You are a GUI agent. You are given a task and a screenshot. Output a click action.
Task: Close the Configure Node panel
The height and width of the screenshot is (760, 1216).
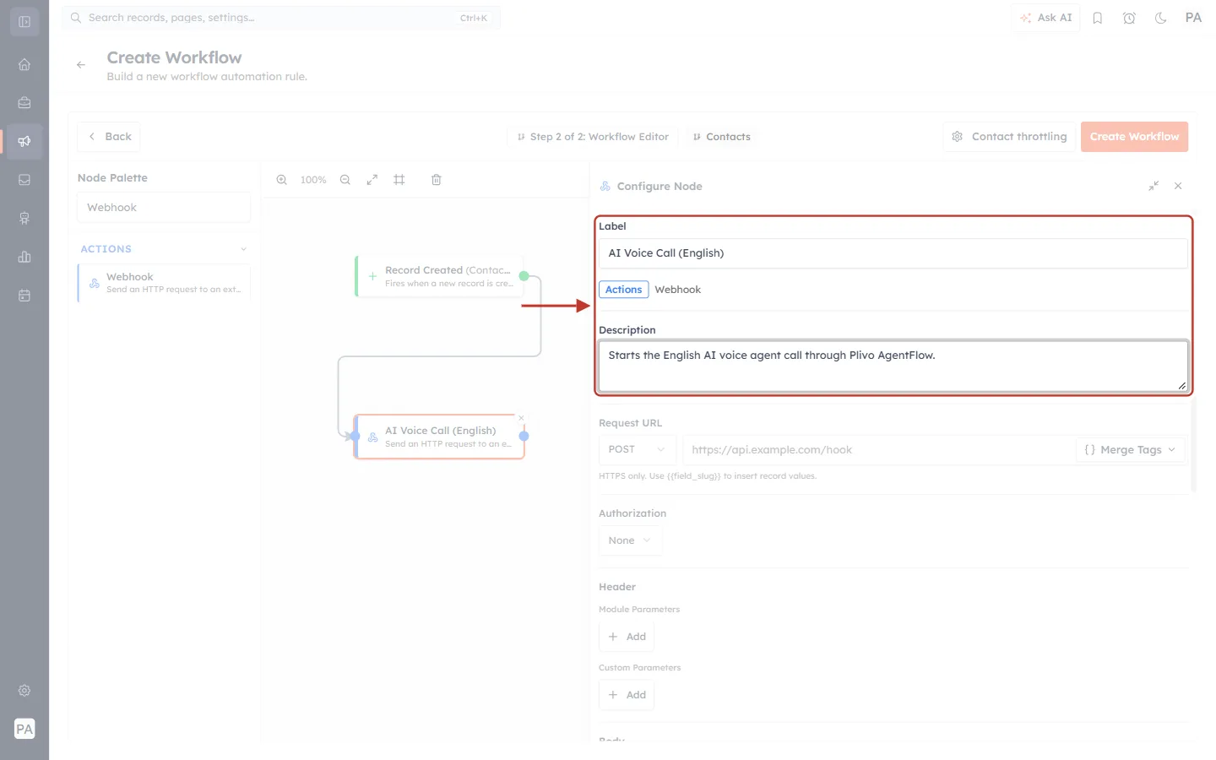pos(1178,186)
